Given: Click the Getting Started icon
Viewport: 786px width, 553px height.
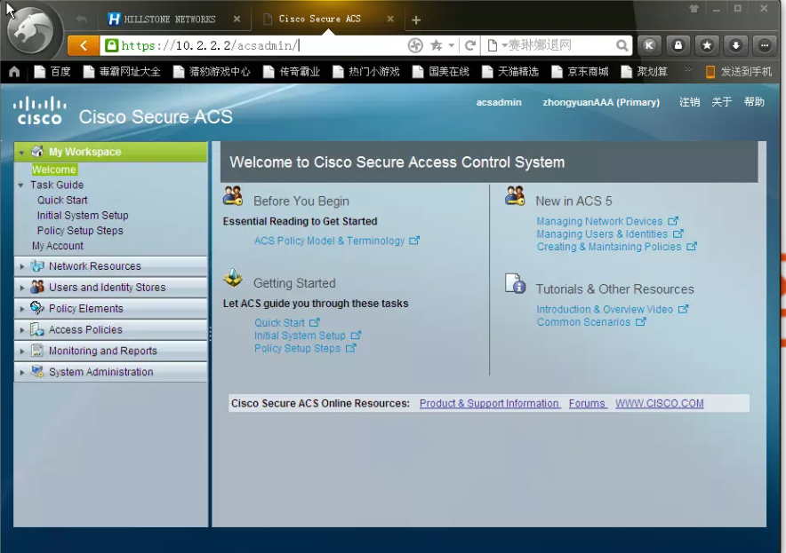Looking at the screenshot, I should [x=233, y=278].
